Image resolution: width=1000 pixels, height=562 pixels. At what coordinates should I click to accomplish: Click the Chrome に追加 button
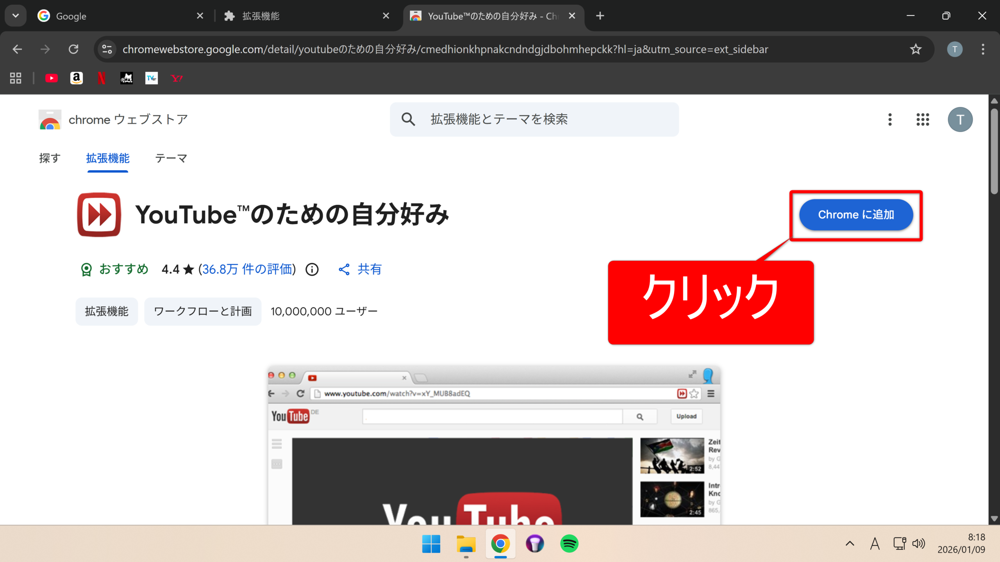[856, 215]
